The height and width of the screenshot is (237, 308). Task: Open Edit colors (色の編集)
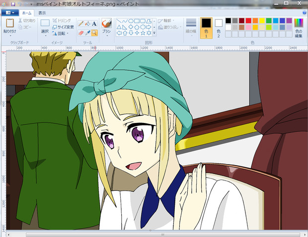click(299, 28)
